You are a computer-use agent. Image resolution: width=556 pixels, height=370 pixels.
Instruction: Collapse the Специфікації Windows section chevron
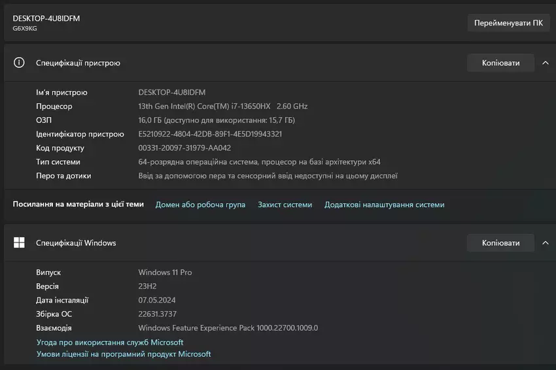point(545,243)
